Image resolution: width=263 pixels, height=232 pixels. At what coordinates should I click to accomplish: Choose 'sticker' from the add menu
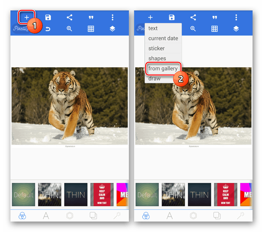(163, 48)
